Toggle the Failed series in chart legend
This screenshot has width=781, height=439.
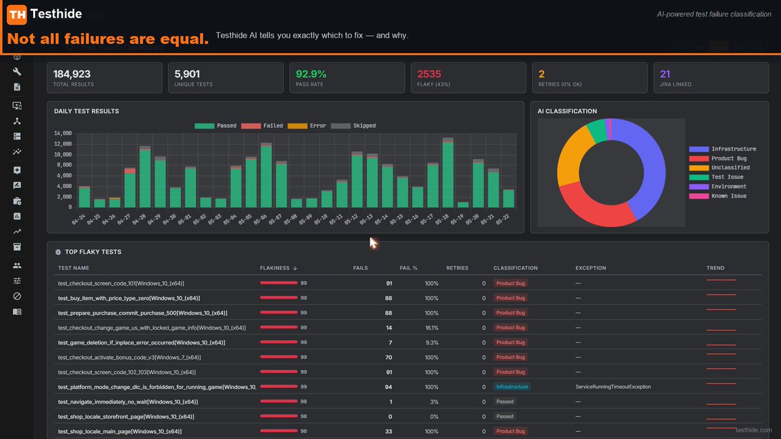pos(262,126)
